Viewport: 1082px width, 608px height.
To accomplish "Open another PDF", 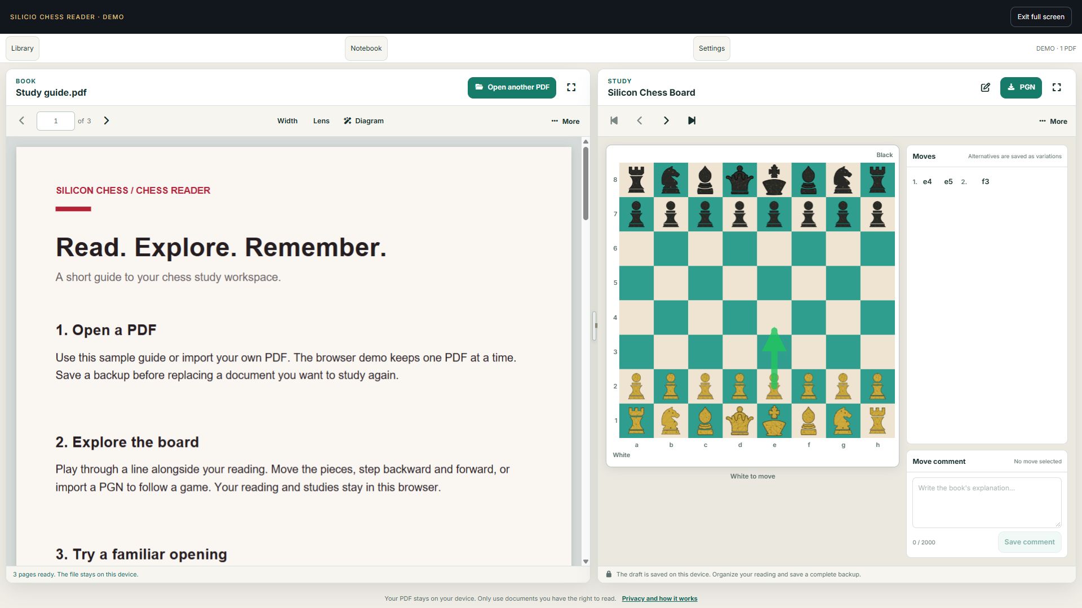I will pyautogui.click(x=512, y=87).
